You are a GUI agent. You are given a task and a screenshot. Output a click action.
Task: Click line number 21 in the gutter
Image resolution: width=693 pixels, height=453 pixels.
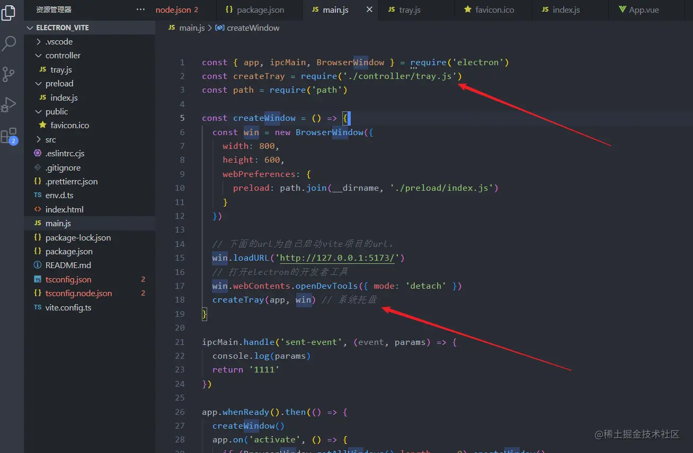tap(180, 342)
